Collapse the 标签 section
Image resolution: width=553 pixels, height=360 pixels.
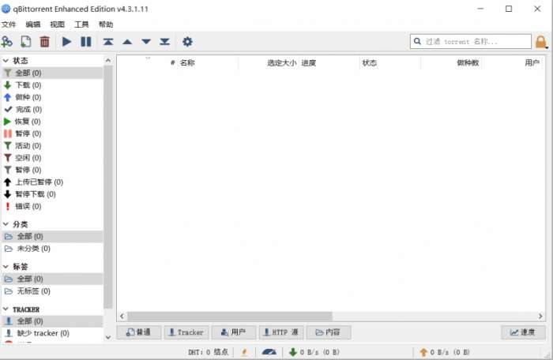point(6,267)
